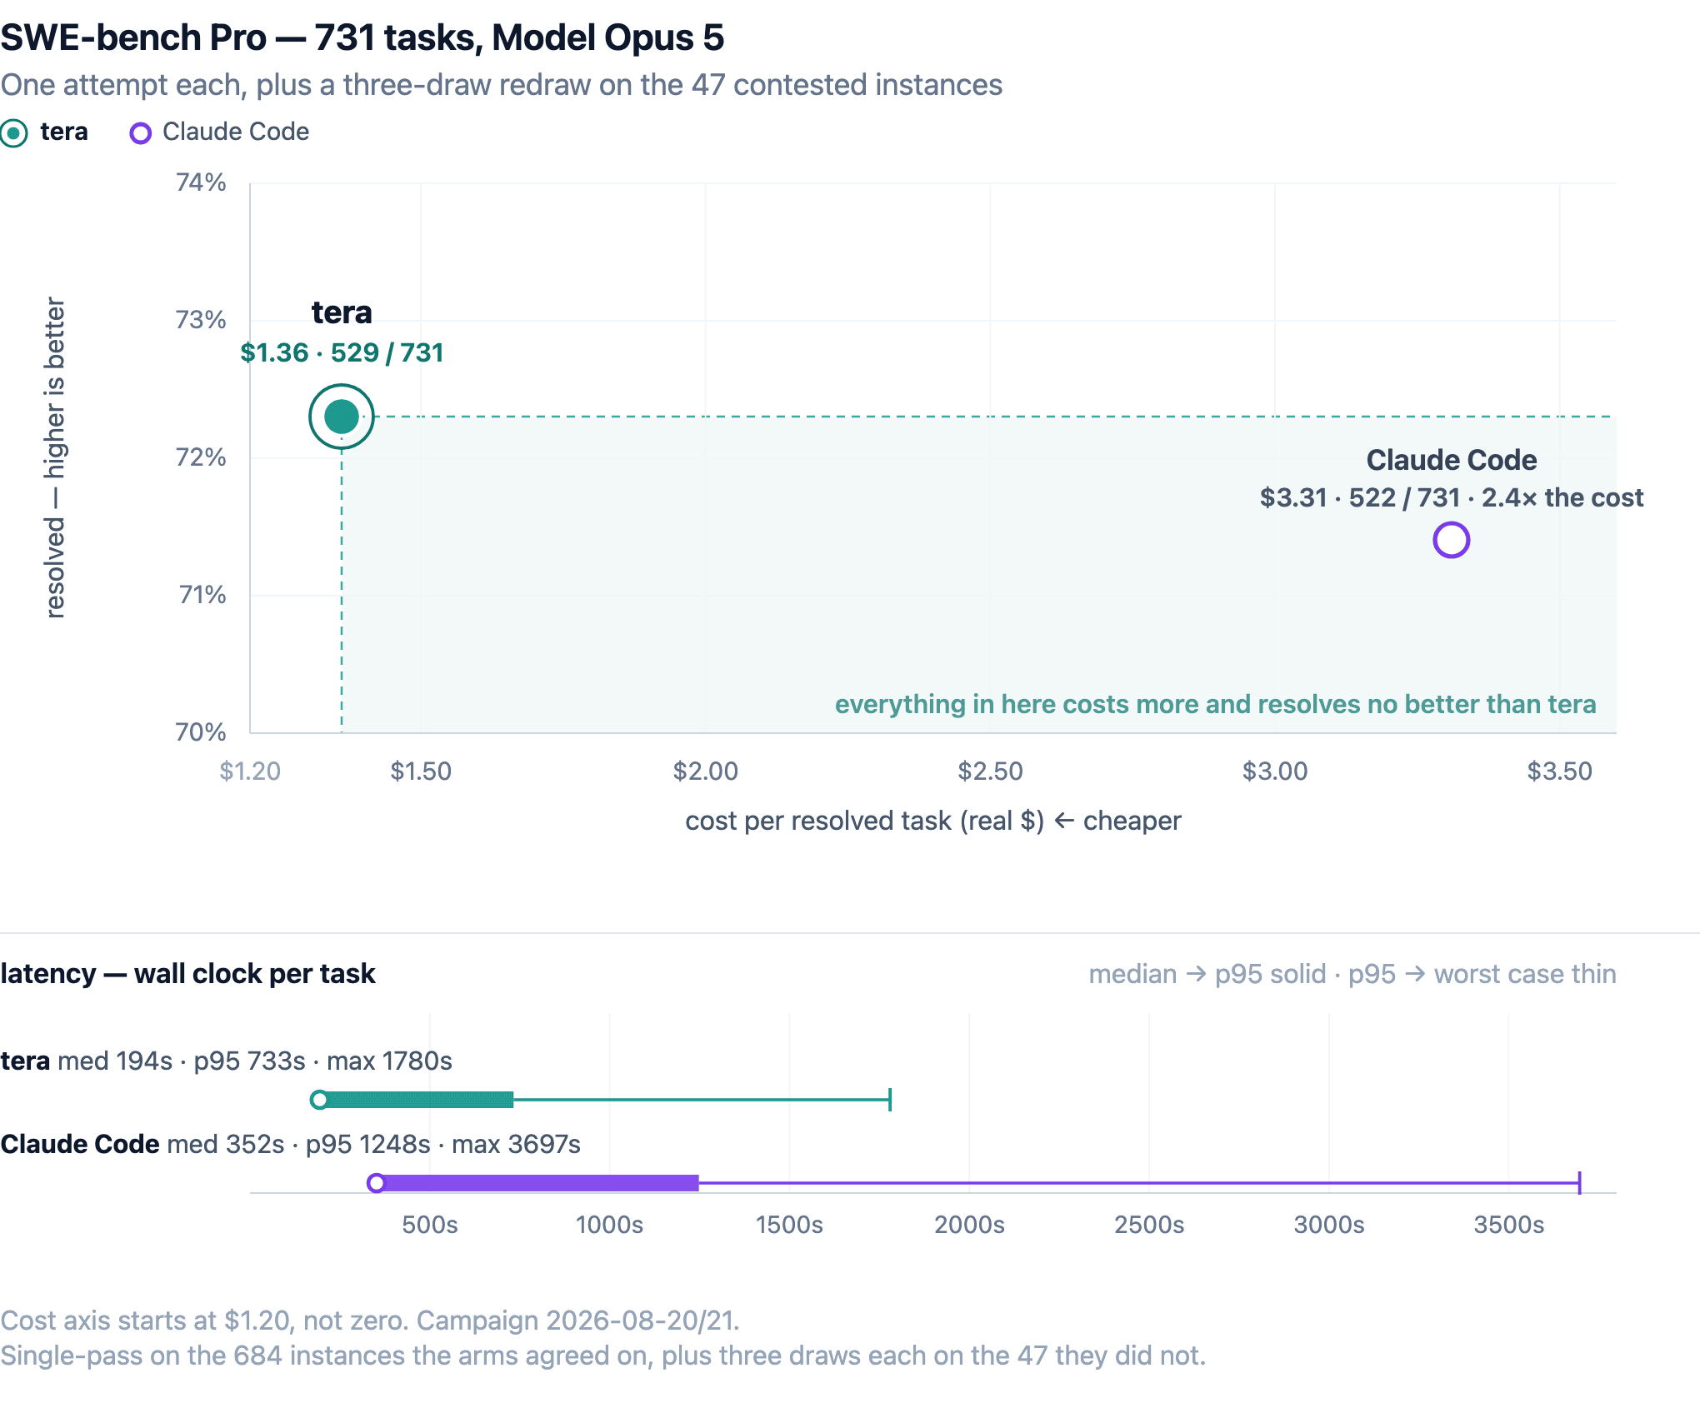The image size is (1700, 1413).
Task: Click the 2000s latency axis tick
Action: tap(969, 1225)
